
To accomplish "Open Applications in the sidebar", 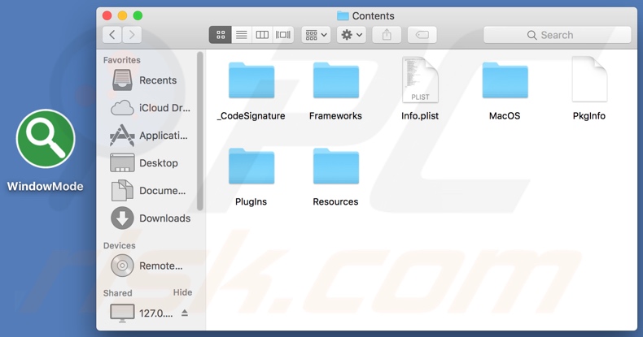I will coord(149,136).
